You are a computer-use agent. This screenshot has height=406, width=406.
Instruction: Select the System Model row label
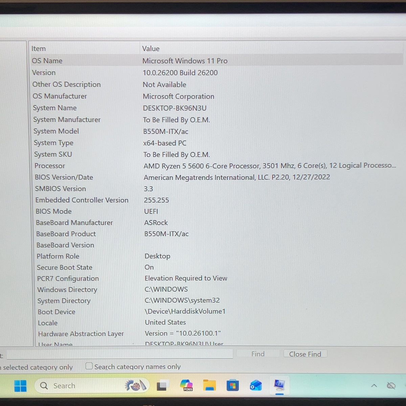[x=56, y=131]
